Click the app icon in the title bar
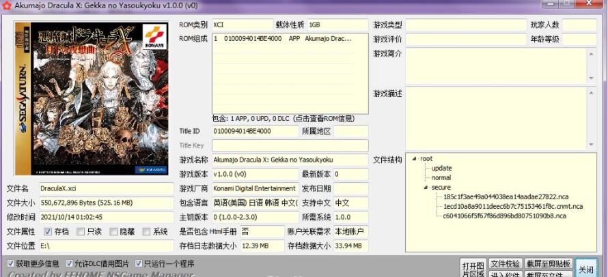The width and height of the screenshot is (608, 277). pyautogui.click(x=6, y=5)
